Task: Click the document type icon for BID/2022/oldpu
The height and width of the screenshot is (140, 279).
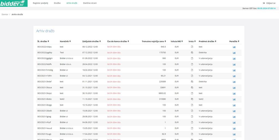Action: pyautogui.click(x=192, y=47)
